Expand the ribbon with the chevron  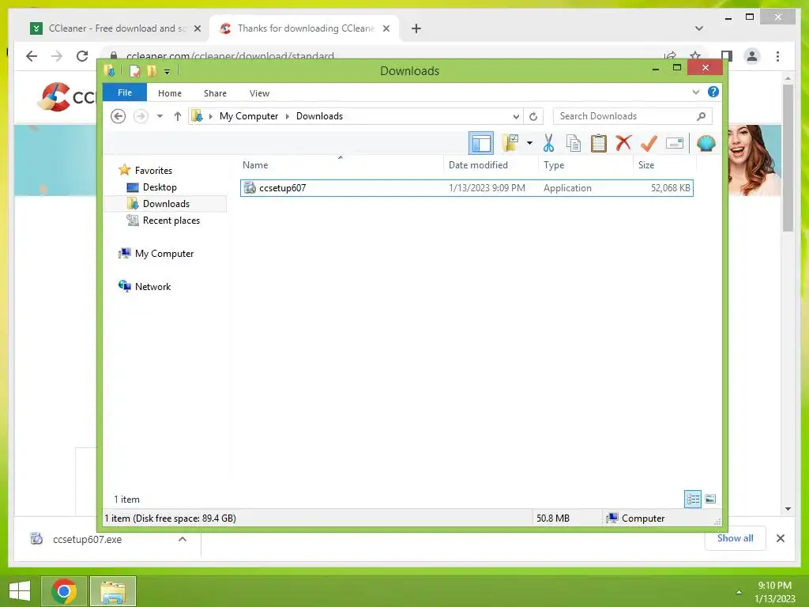pyautogui.click(x=695, y=92)
